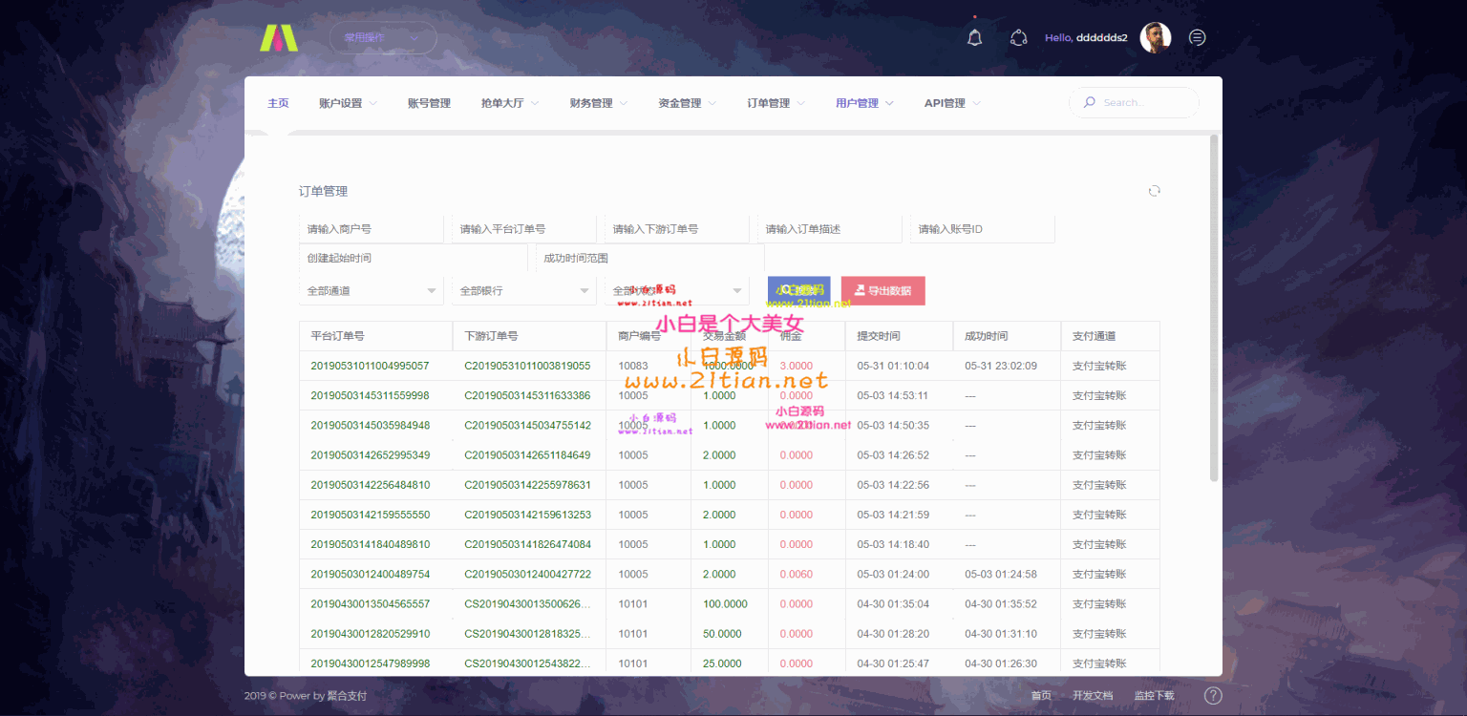The height and width of the screenshot is (716, 1467).
Task: Click the 0.0060 commission value
Action: pyautogui.click(x=797, y=575)
